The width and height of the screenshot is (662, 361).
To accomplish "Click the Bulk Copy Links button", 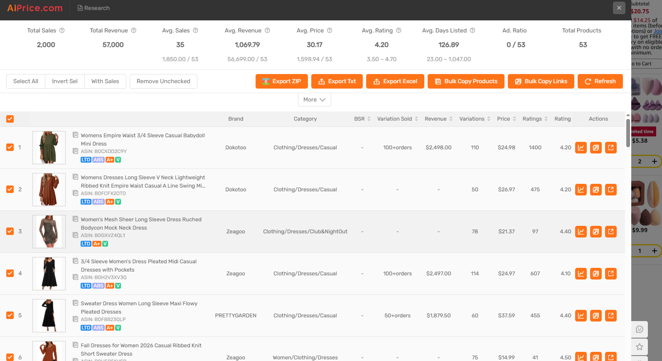I will click(x=541, y=82).
